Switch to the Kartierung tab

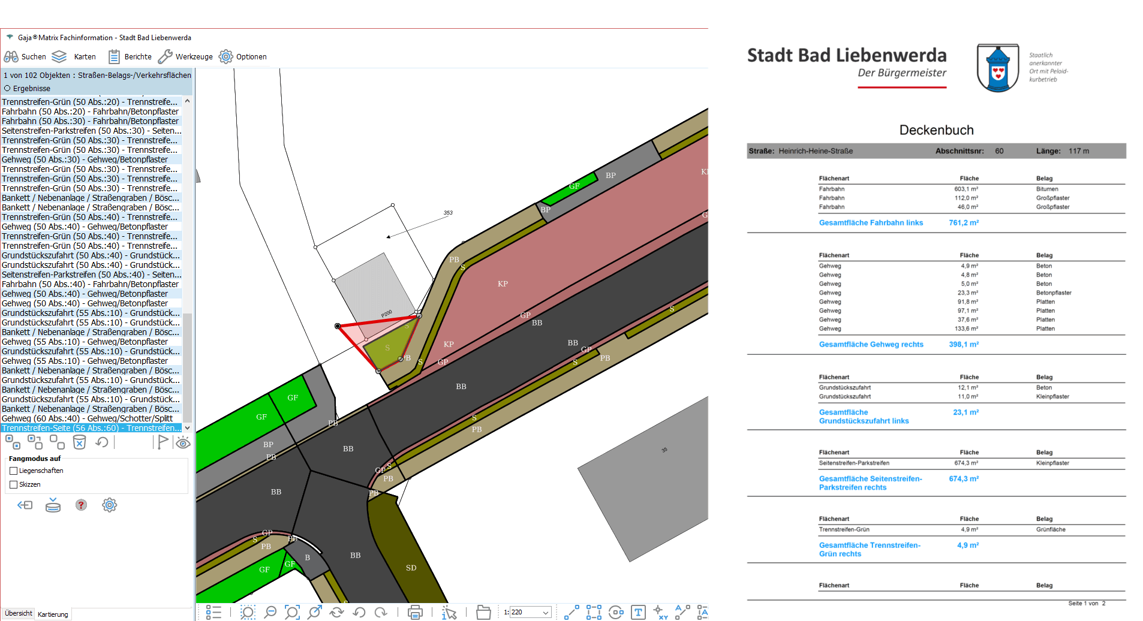[x=53, y=614]
